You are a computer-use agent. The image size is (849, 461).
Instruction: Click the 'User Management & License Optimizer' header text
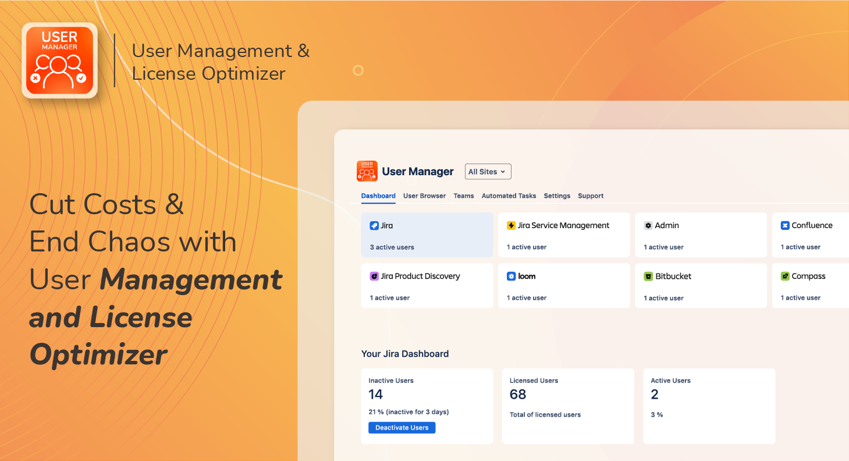point(221,62)
